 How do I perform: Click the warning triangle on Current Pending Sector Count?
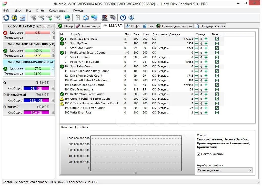point(62,99)
